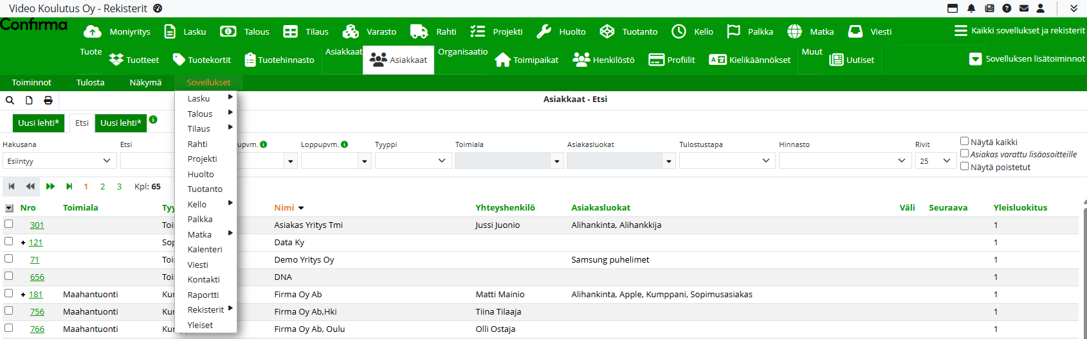
Task: Open the Rivit rows count dropdown
Action: pyautogui.click(x=935, y=161)
